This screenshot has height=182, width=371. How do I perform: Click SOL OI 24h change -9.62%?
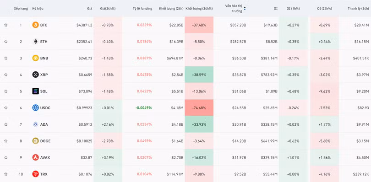(x=324, y=91)
